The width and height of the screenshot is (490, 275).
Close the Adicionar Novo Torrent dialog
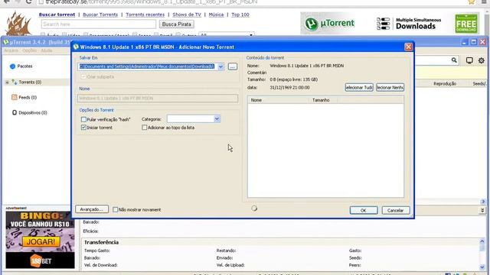point(408,47)
